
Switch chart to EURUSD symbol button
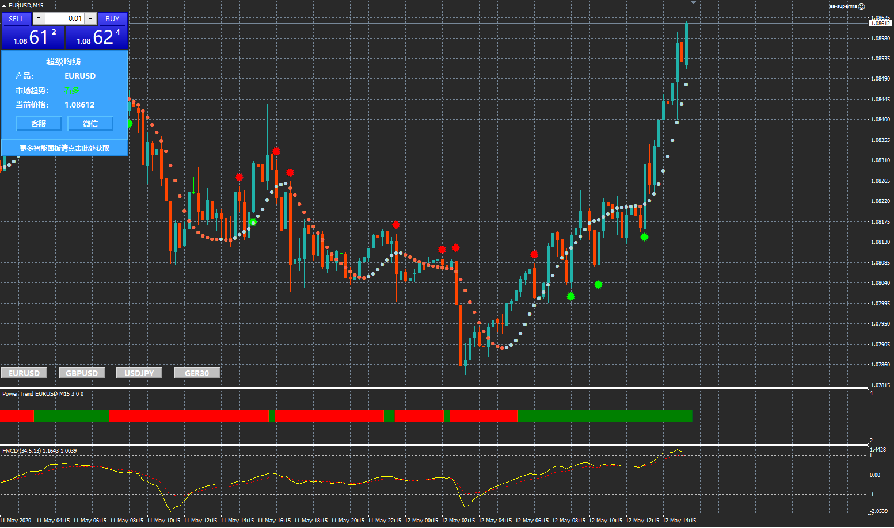[24, 373]
